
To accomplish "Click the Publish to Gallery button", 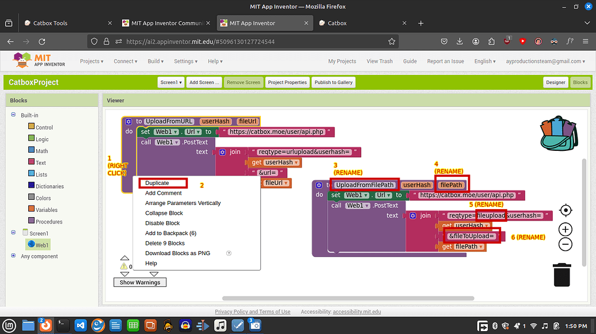I will [333, 82].
